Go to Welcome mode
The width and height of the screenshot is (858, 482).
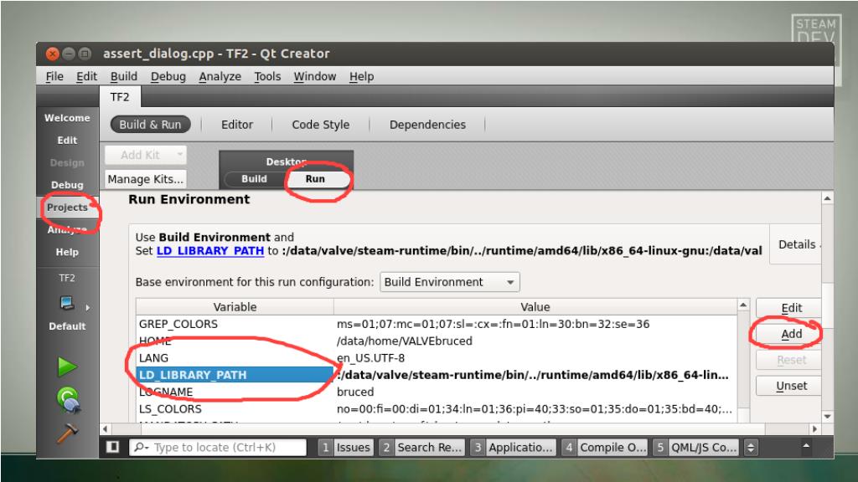[67, 118]
